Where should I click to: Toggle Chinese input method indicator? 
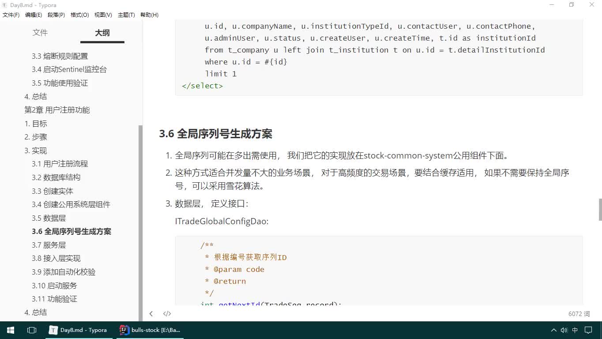click(x=575, y=330)
